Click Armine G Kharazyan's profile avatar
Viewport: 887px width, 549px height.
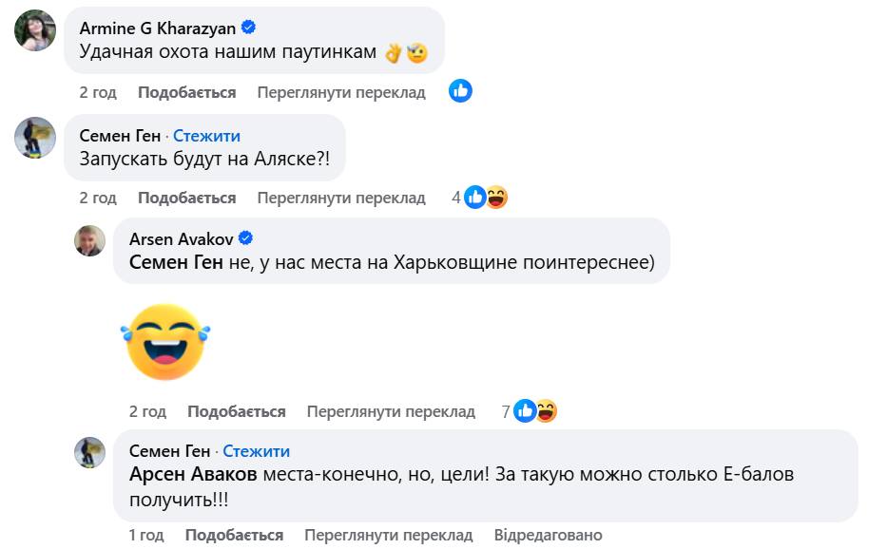[x=35, y=30]
